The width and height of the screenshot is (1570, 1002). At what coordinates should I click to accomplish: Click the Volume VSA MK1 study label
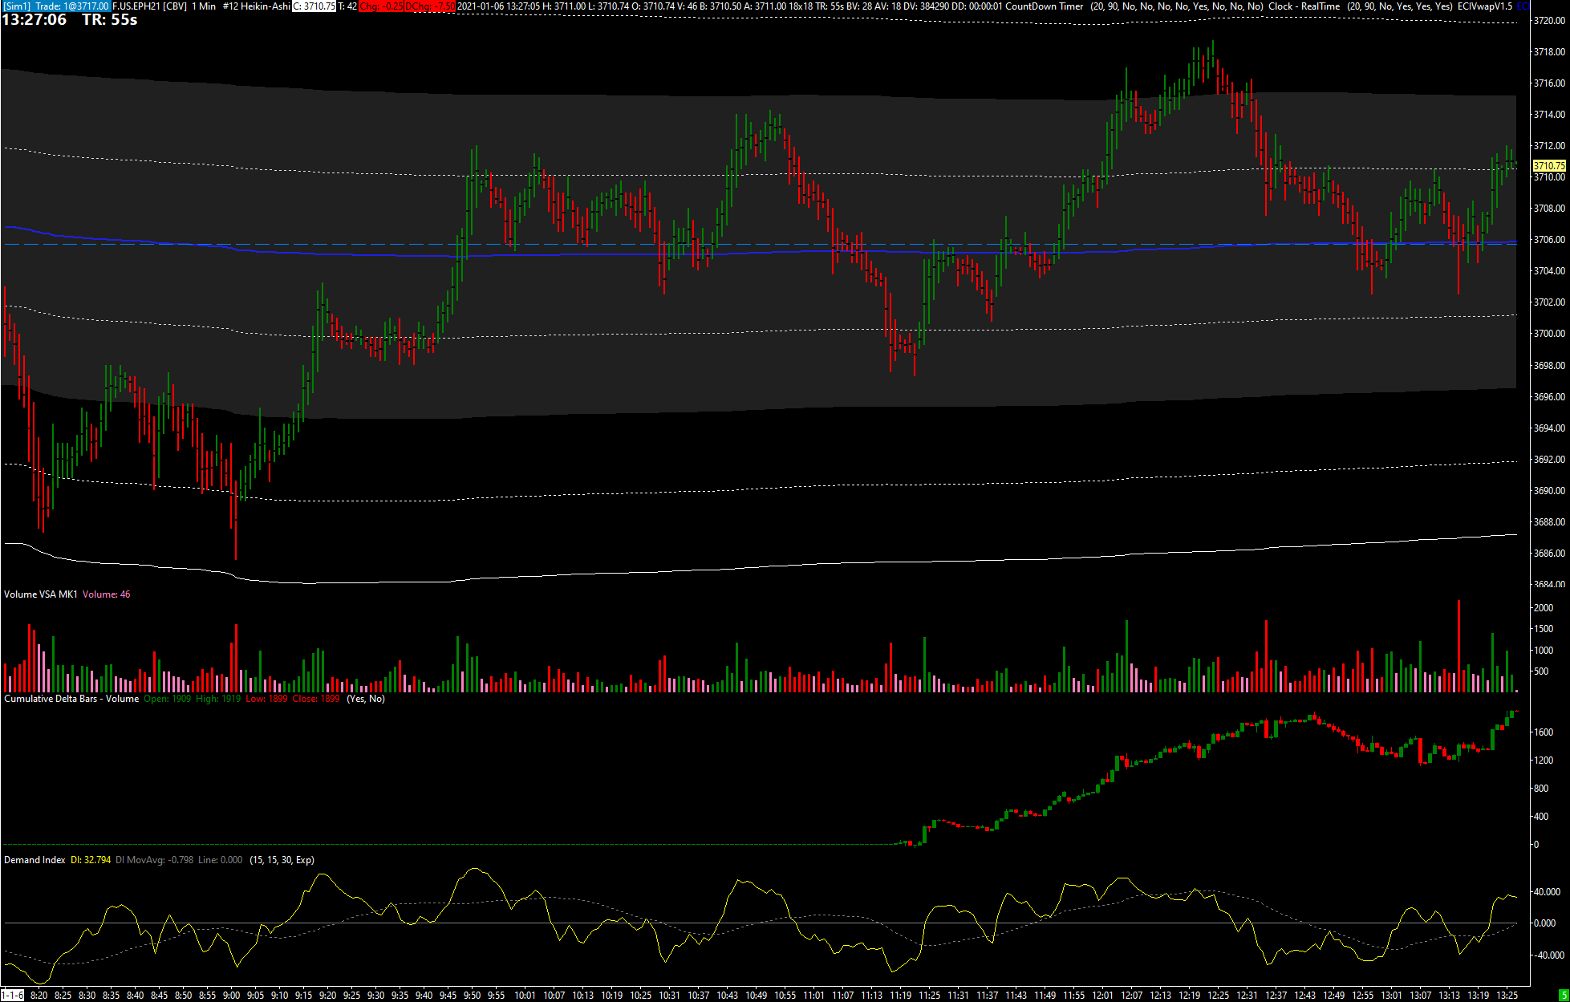40,594
